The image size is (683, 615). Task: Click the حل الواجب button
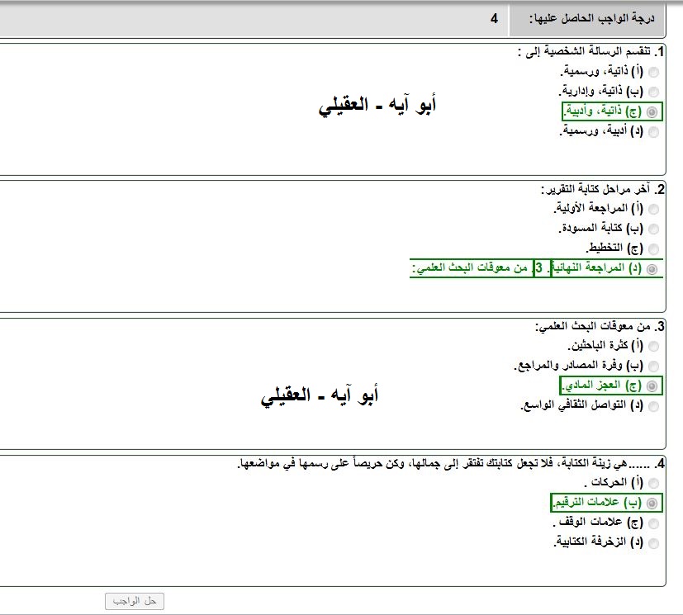135,601
